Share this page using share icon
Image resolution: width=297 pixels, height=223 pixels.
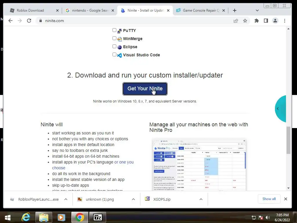coord(236,21)
